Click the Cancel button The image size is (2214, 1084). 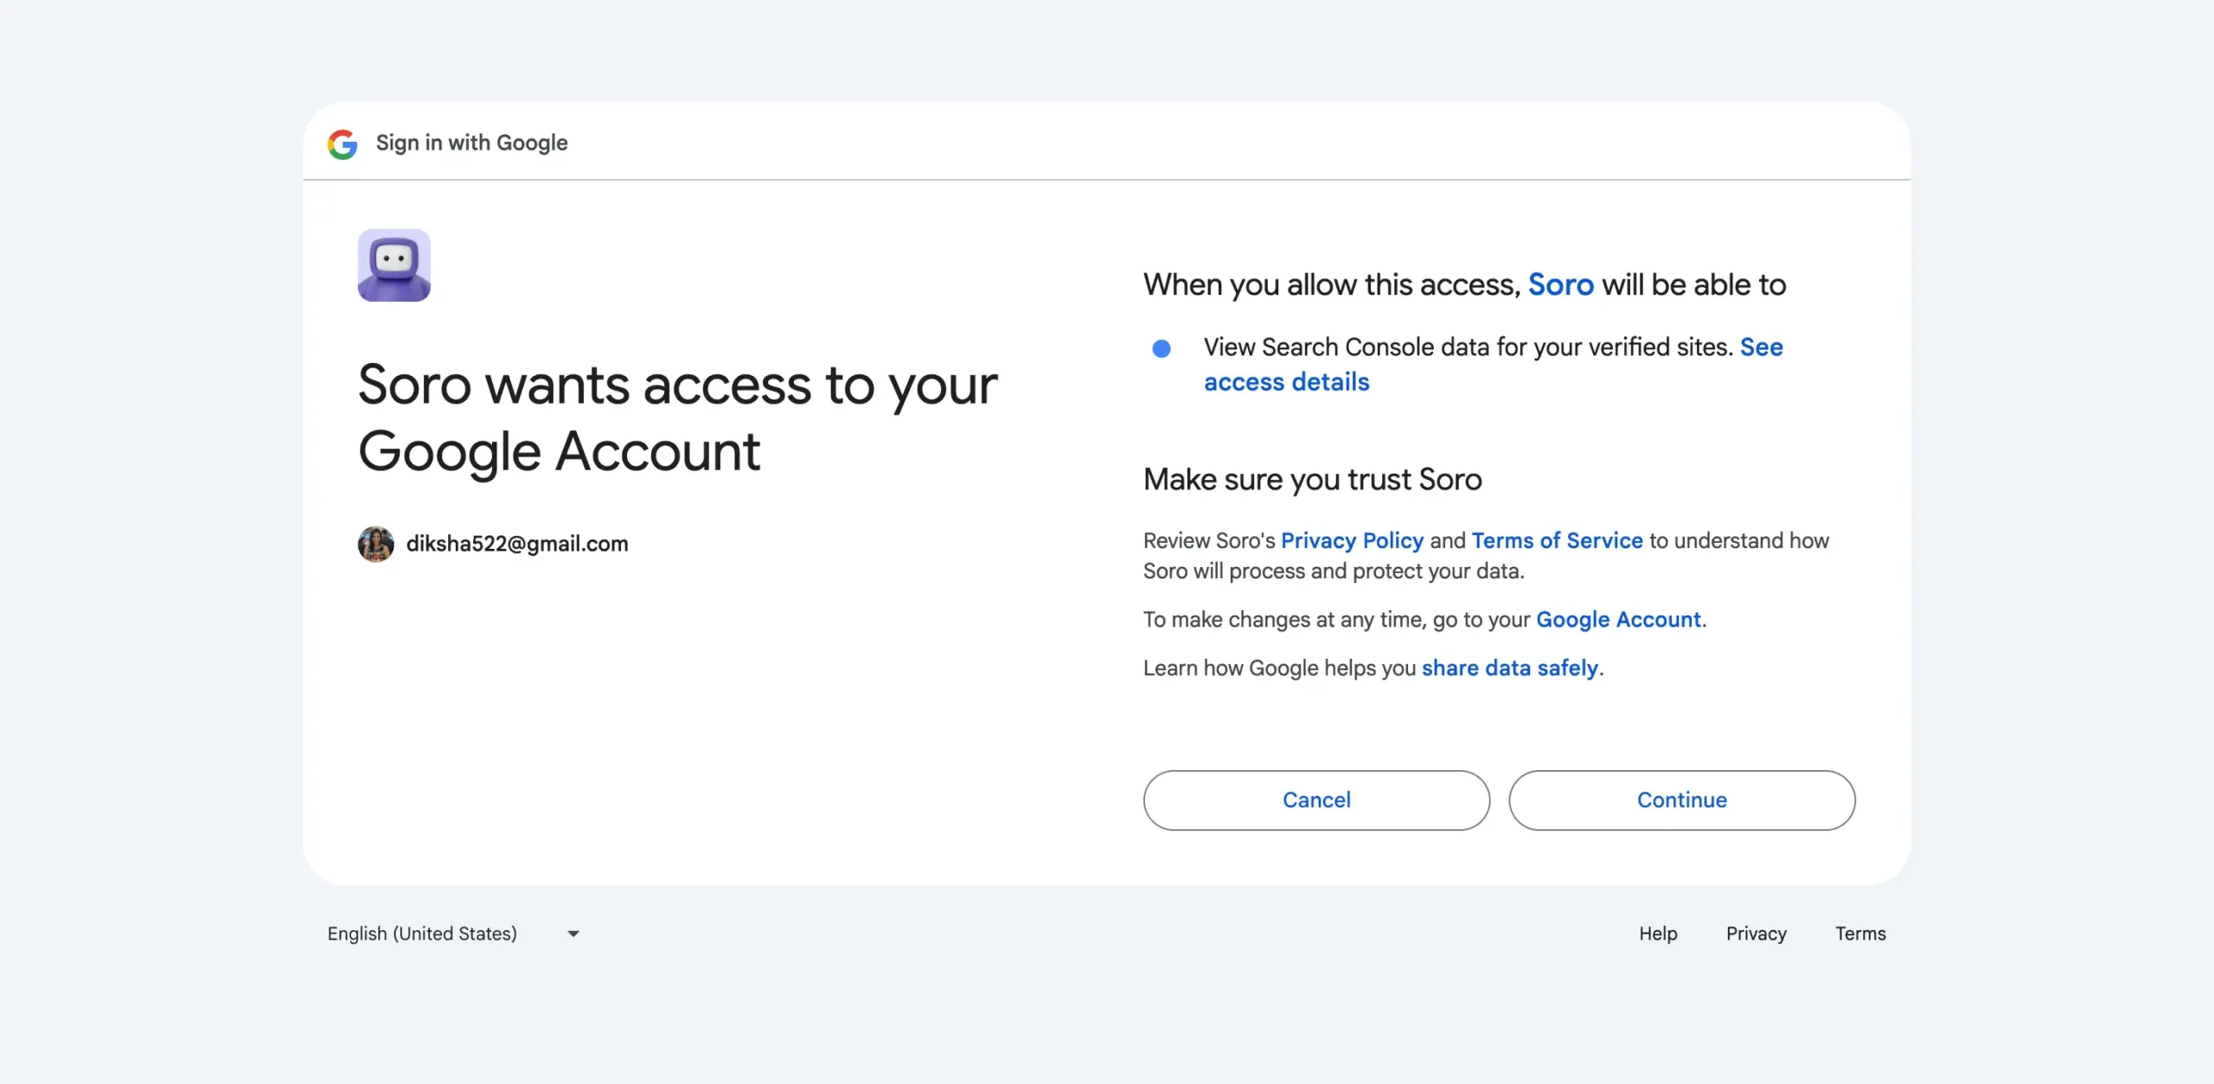click(1316, 800)
